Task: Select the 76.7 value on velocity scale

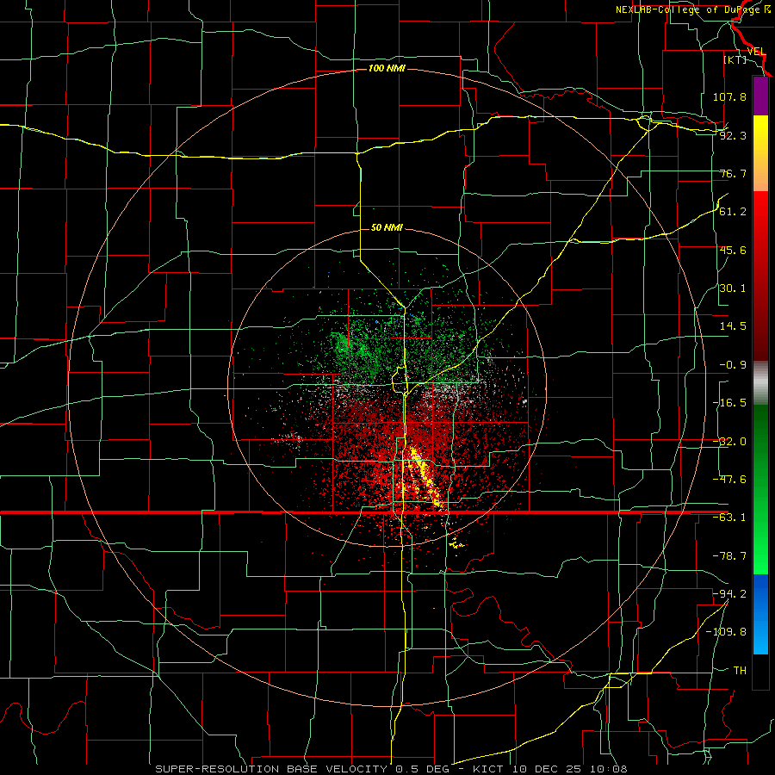Action: pos(733,173)
